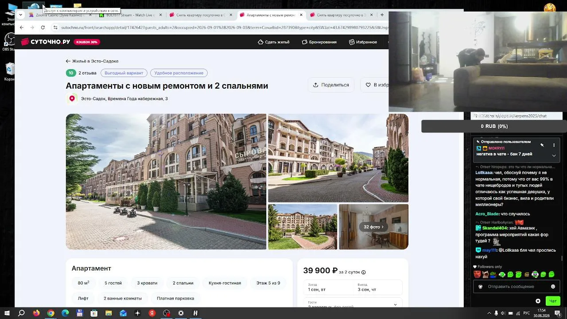This screenshot has width=567, height=319.
Task: Open the emoji picker in chat input
Action: tap(553, 287)
